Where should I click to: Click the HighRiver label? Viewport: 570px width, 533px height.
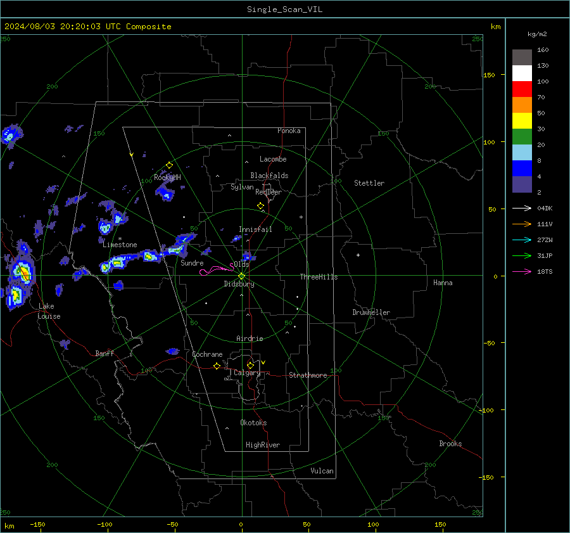click(x=263, y=445)
